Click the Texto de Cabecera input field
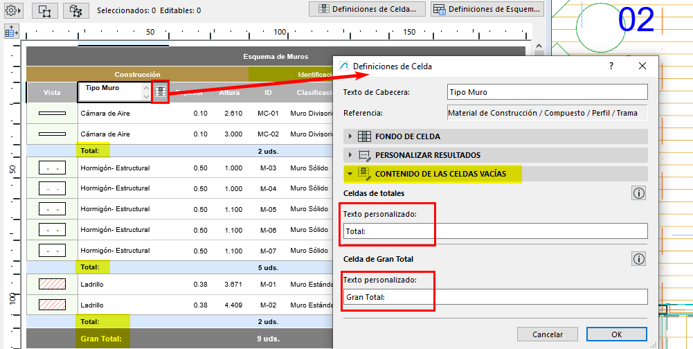Image resolution: width=693 pixels, height=349 pixels. tap(547, 93)
